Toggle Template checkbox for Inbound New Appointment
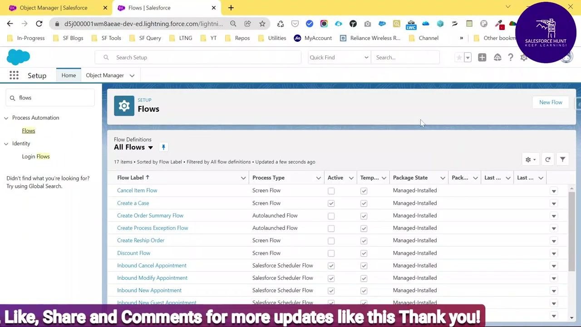Screen dimensions: 581x327 pyautogui.click(x=364, y=291)
